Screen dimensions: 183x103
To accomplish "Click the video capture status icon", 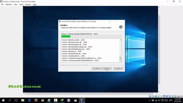I will 167,96.
